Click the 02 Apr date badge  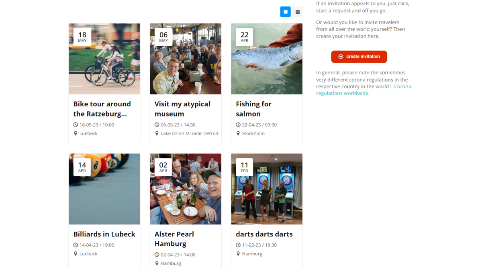coord(163,167)
